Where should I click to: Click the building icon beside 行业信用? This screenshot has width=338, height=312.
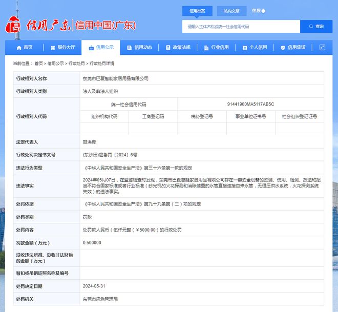coord(206,48)
